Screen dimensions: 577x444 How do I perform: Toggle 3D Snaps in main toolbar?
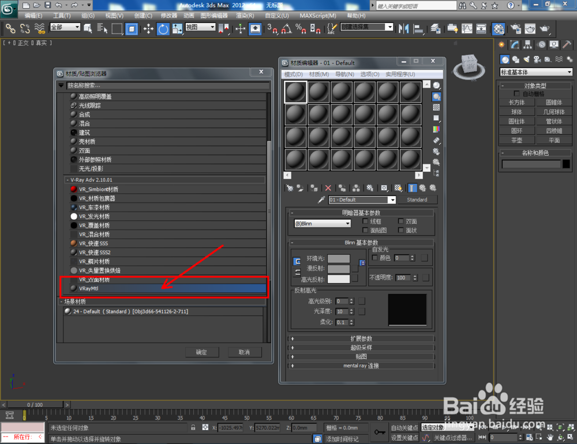click(272, 29)
